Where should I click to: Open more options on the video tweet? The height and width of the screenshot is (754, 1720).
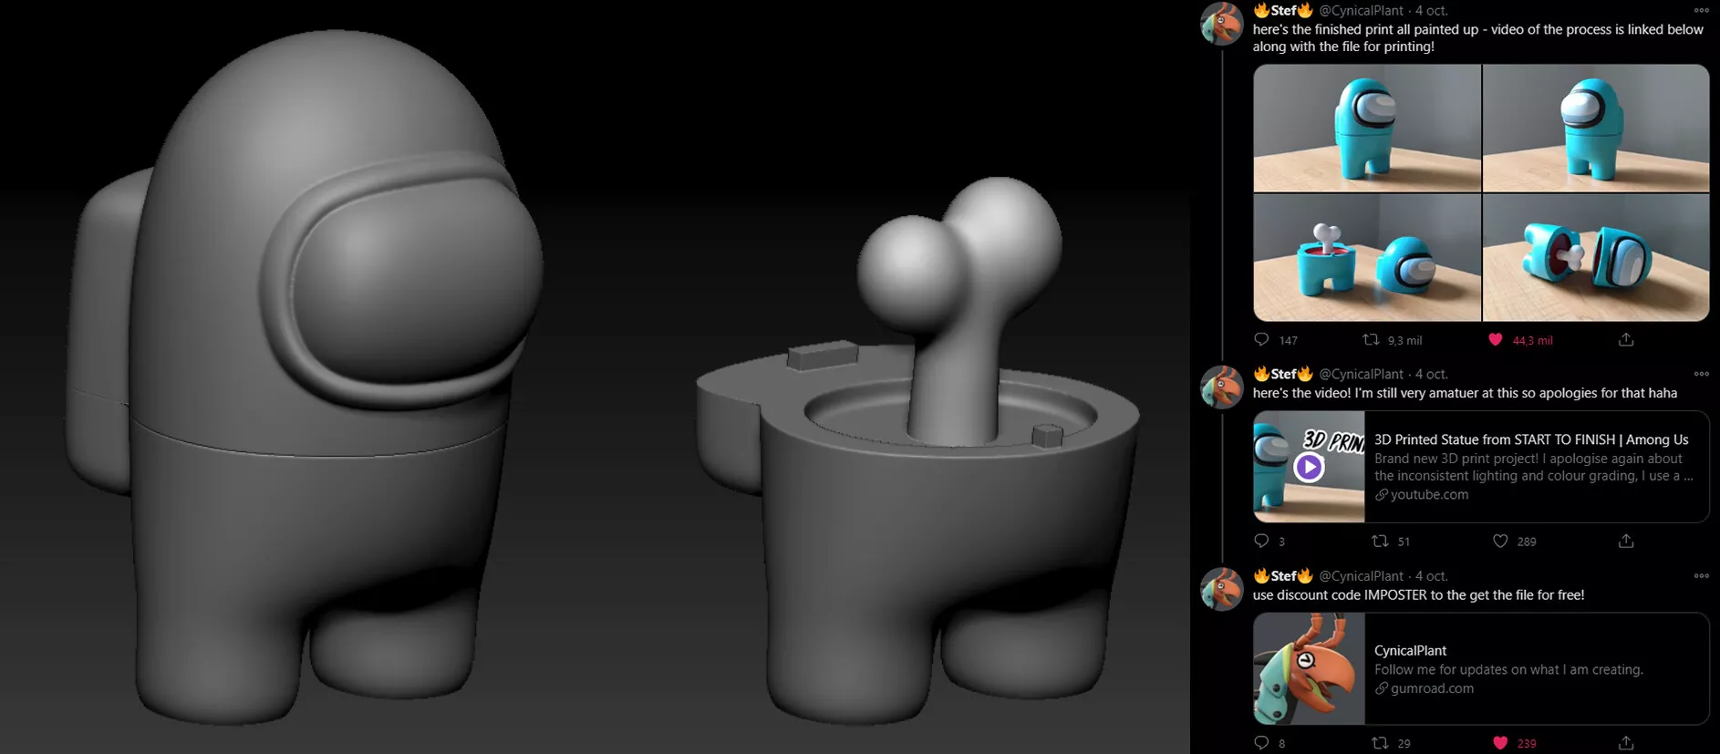(x=1701, y=374)
